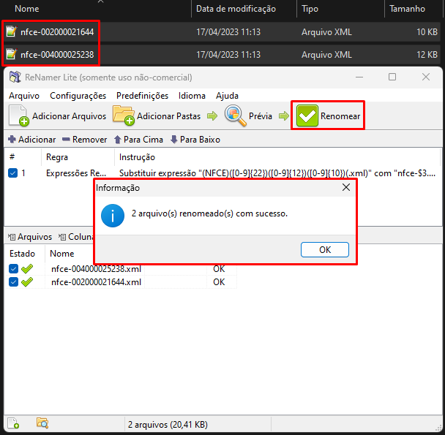The width and height of the screenshot is (445, 435).
Task: Click XML file icon for nfce-002000021644 in Explorer
Action: pyautogui.click(x=12, y=31)
